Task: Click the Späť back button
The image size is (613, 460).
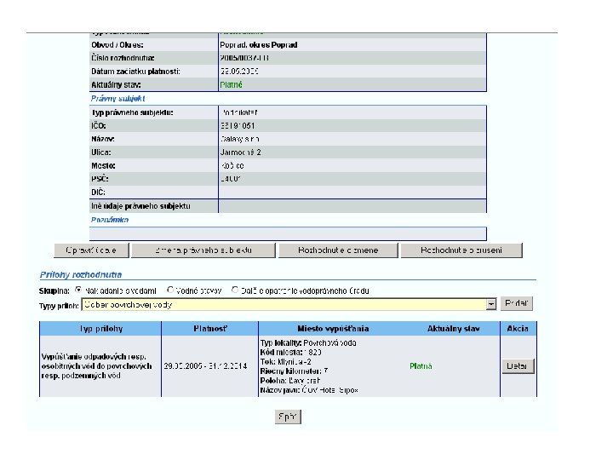Action: coord(288,417)
